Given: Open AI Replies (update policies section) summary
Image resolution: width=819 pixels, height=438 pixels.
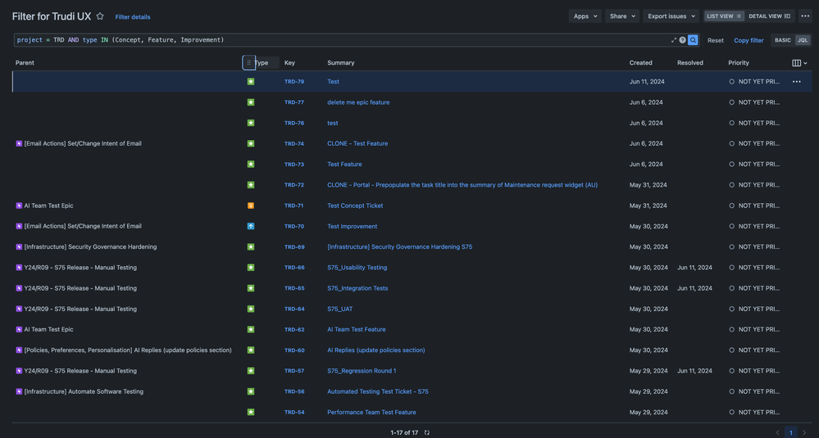Looking at the screenshot, I should point(376,350).
